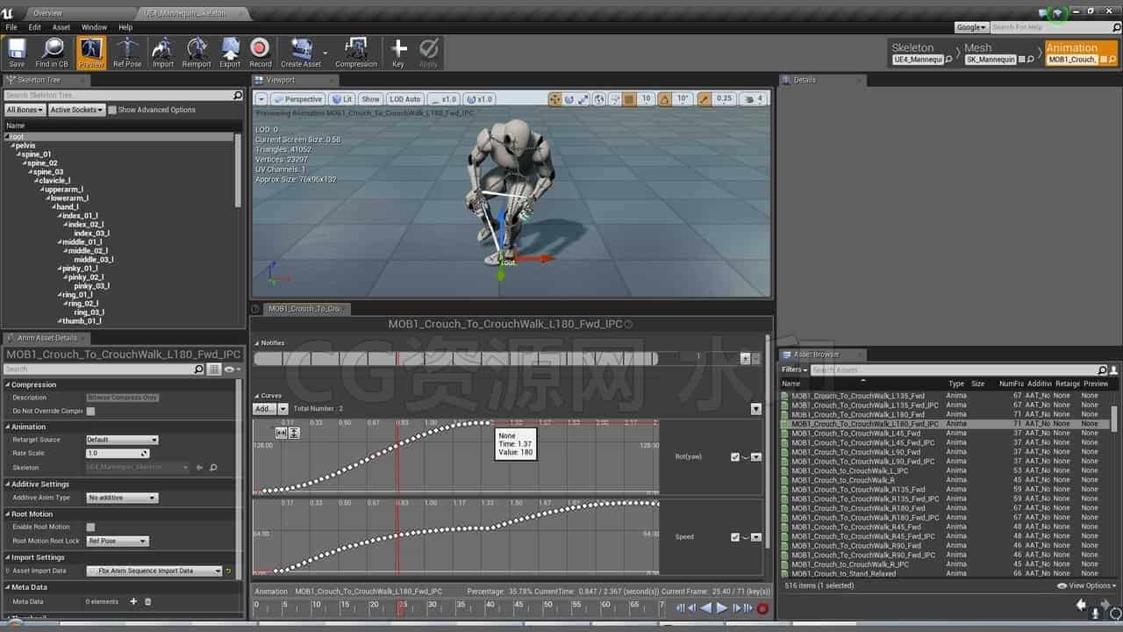Viewport: 1123px width, 632px height.
Task: Toggle viewport translate gizmo mode icon
Action: [x=554, y=99]
